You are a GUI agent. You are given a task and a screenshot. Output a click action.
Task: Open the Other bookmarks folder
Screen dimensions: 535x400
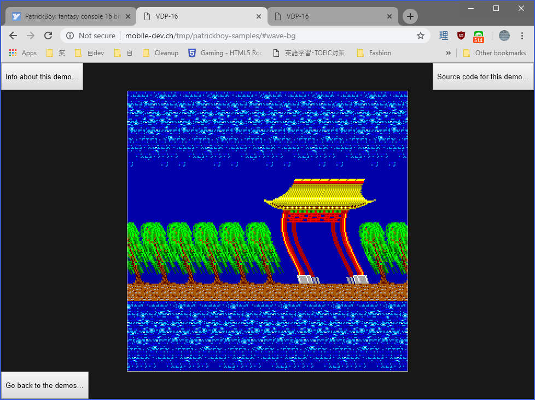(495, 53)
